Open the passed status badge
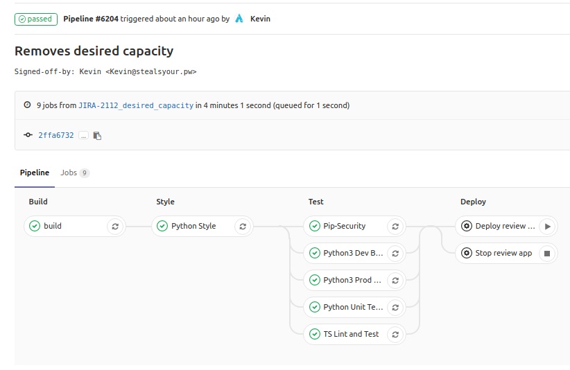 pyautogui.click(x=36, y=19)
